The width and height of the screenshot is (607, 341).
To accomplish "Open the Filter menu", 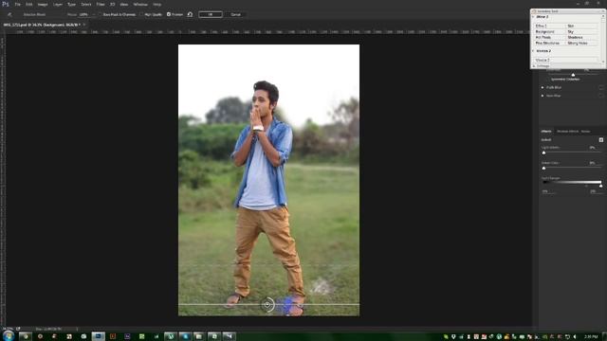I will tap(101, 4).
